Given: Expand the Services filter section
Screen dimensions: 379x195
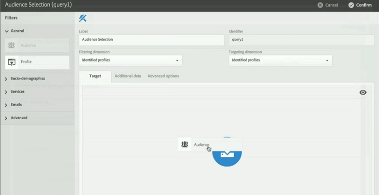Looking at the screenshot, I should (7, 92).
